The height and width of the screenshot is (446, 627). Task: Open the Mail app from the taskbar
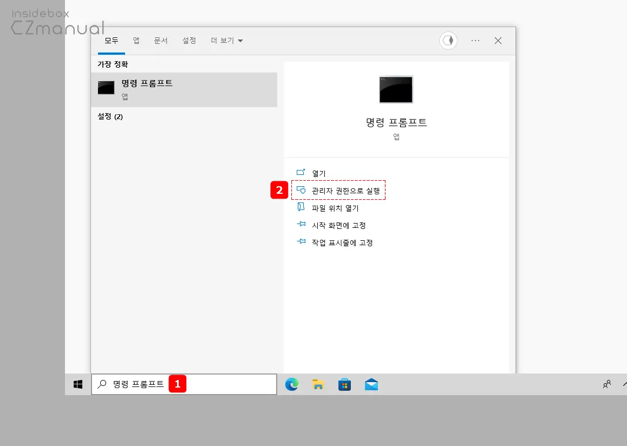(x=371, y=384)
